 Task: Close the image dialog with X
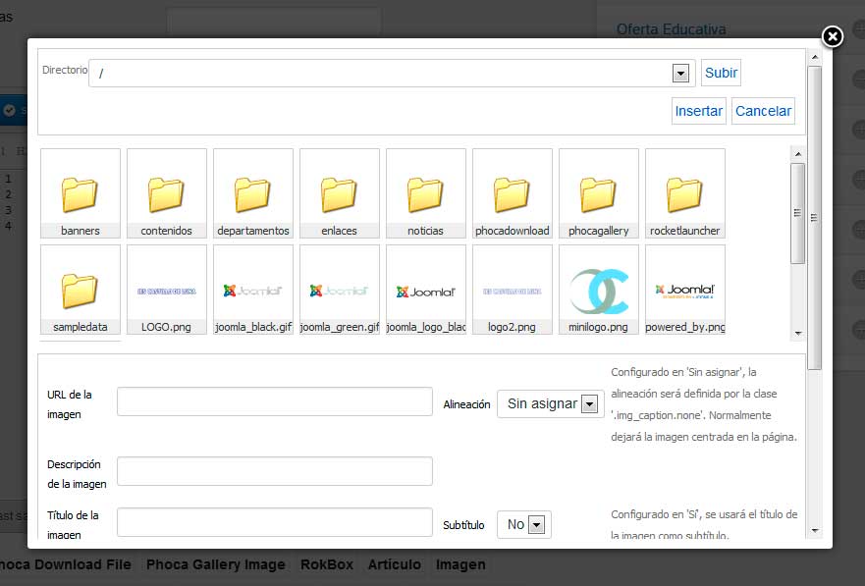point(832,37)
